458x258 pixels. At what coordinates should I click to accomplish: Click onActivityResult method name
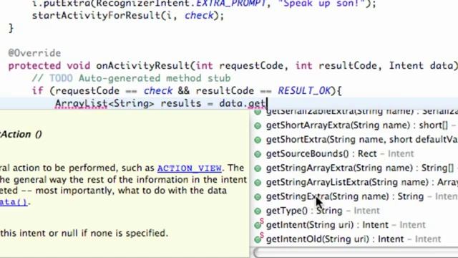[x=143, y=65]
